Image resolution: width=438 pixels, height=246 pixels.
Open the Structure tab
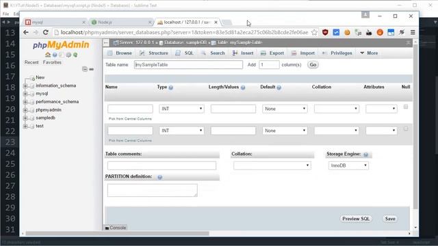click(154, 53)
